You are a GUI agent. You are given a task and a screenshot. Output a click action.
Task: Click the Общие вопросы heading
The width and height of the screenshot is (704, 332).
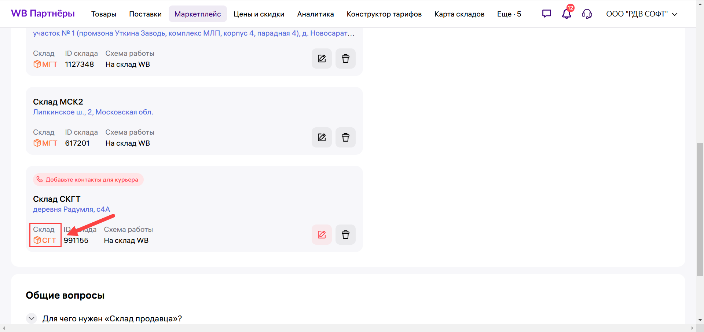pos(65,295)
